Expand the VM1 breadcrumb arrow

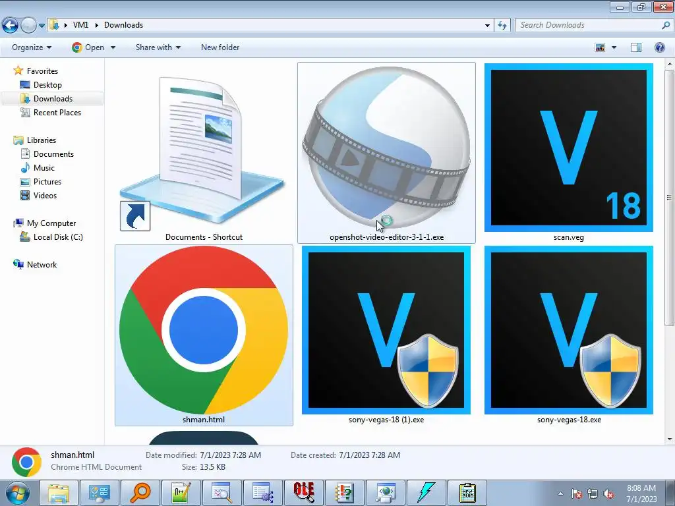(96, 25)
